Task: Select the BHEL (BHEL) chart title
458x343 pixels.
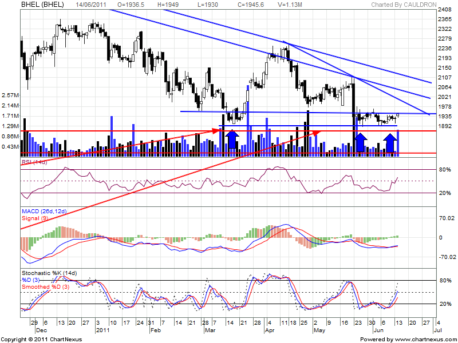Action: pos(41,5)
